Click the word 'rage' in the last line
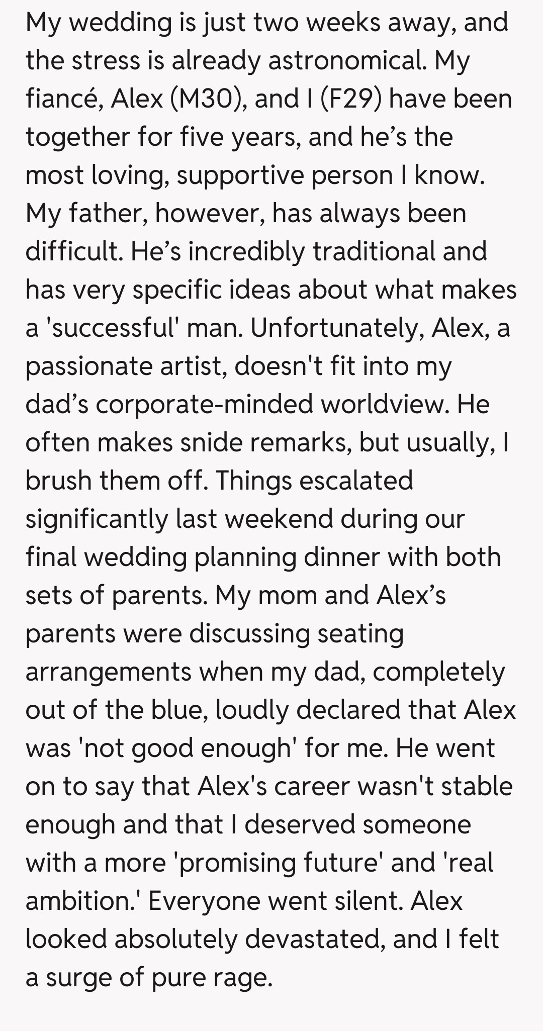Viewport: 543px width, 1031px height. [x=242, y=977]
